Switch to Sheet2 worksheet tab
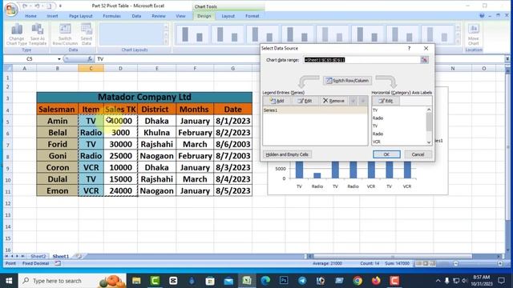The image size is (513, 288). pos(38,256)
